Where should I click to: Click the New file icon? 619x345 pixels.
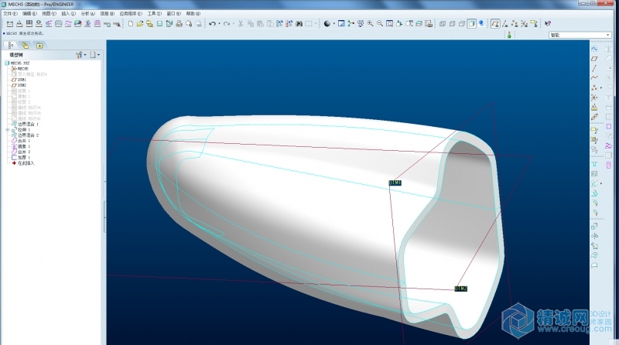(x=130, y=24)
